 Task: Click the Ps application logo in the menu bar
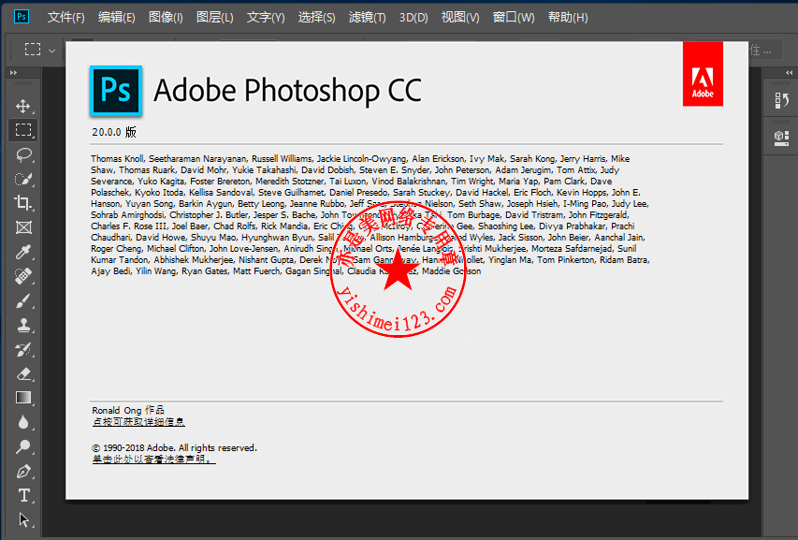pyautogui.click(x=22, y=17)
